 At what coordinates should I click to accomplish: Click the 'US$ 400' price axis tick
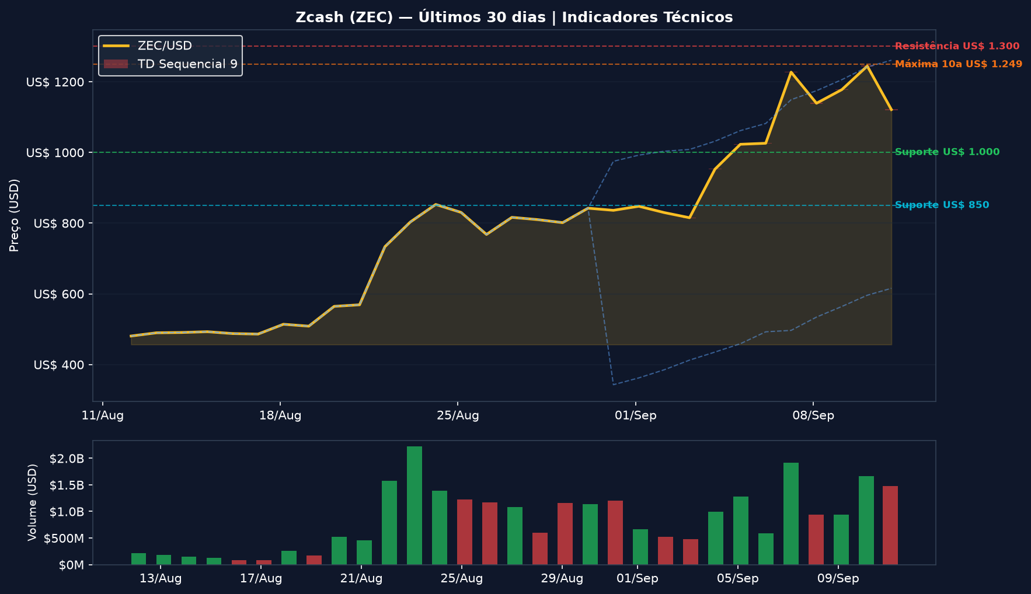click(59, 365)
